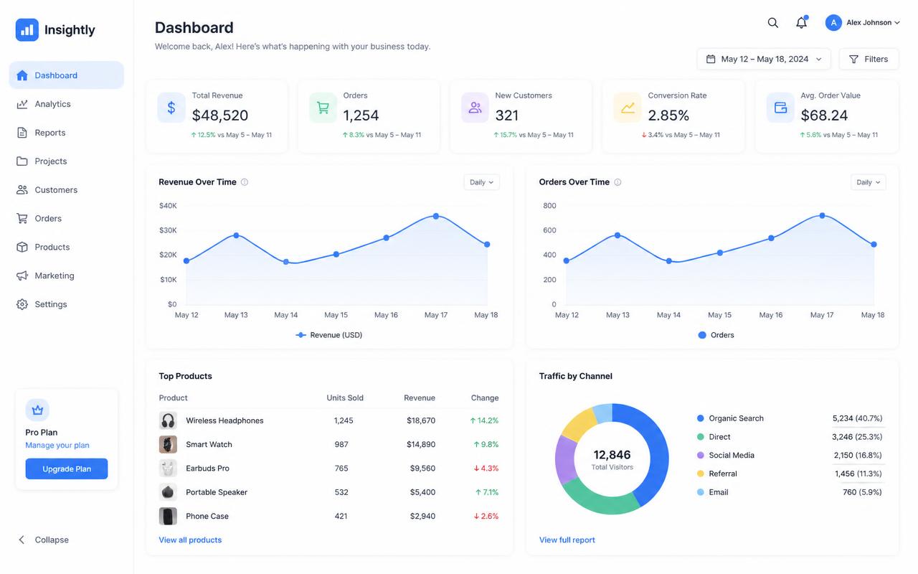Click the Phone Case product thumbnail

168,516
